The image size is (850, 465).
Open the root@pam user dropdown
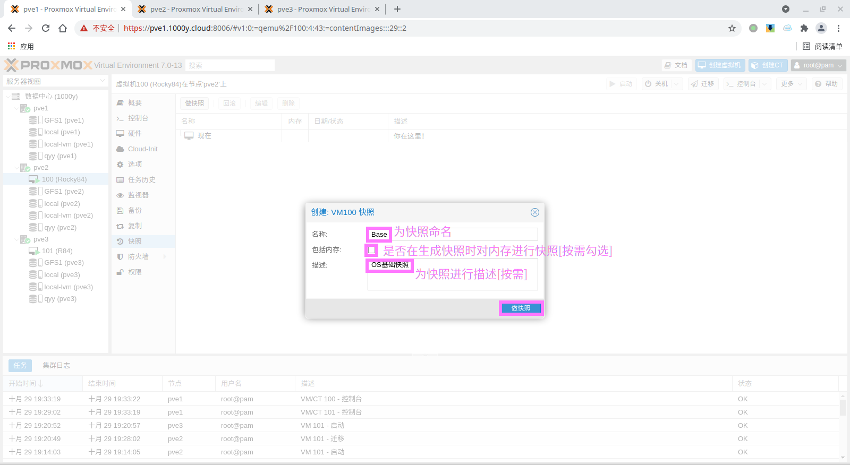818,65
